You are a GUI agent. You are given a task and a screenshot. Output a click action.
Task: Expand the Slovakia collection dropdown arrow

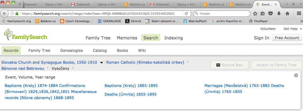(x=102, y=63)
